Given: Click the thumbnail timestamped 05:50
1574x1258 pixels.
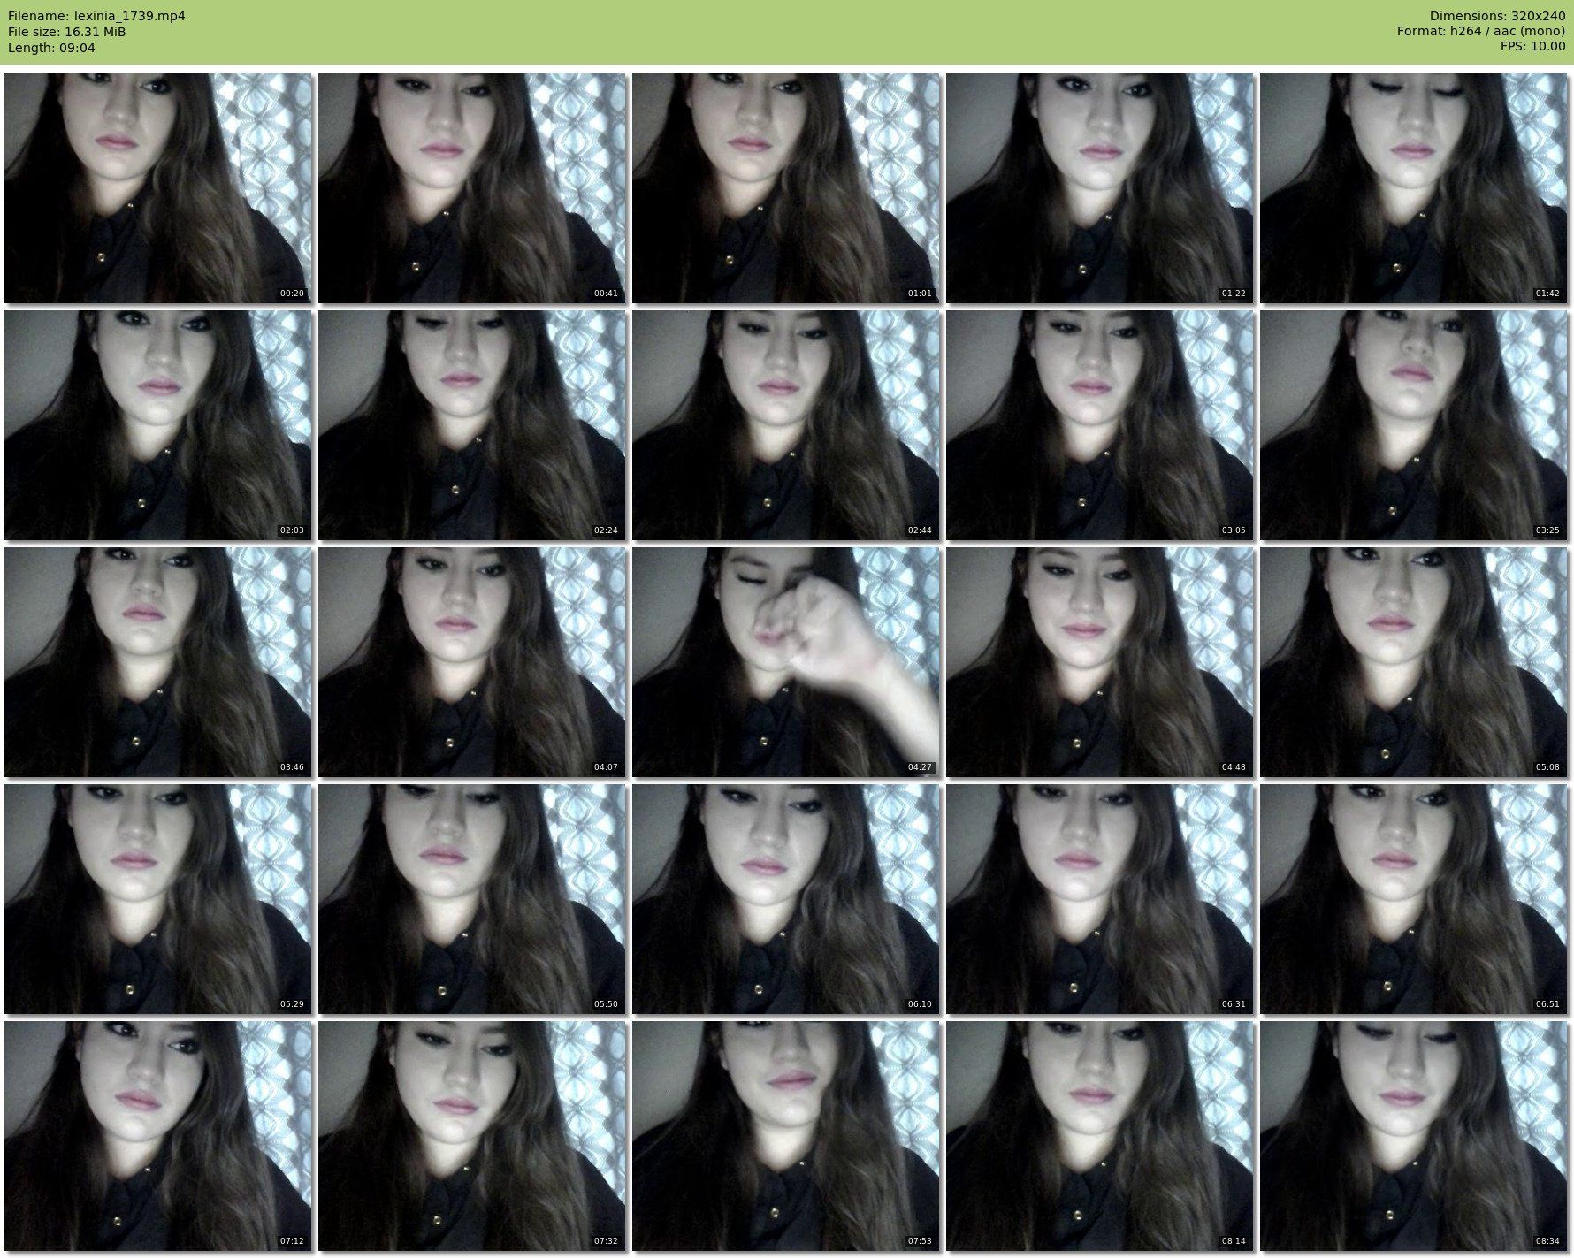Looking at the screenshot, I should (x=471, y=899).
